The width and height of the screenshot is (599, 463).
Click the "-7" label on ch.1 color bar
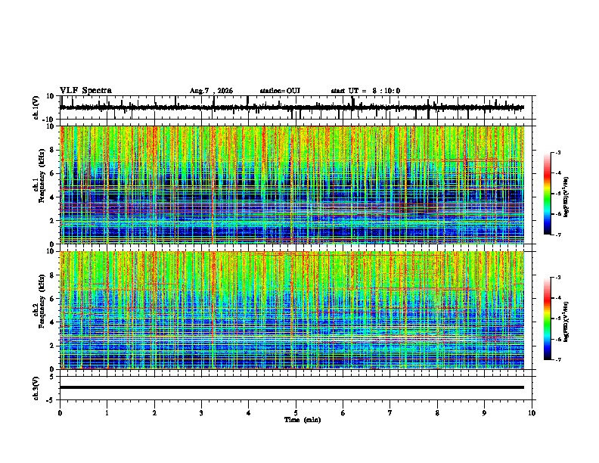coord(557,235)
